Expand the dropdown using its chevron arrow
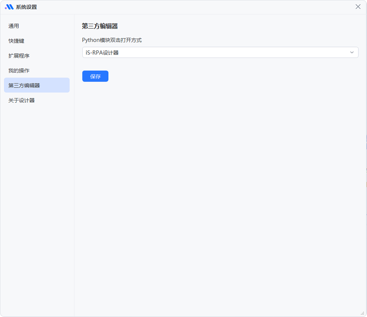367x317 pixels. [352, 53]
